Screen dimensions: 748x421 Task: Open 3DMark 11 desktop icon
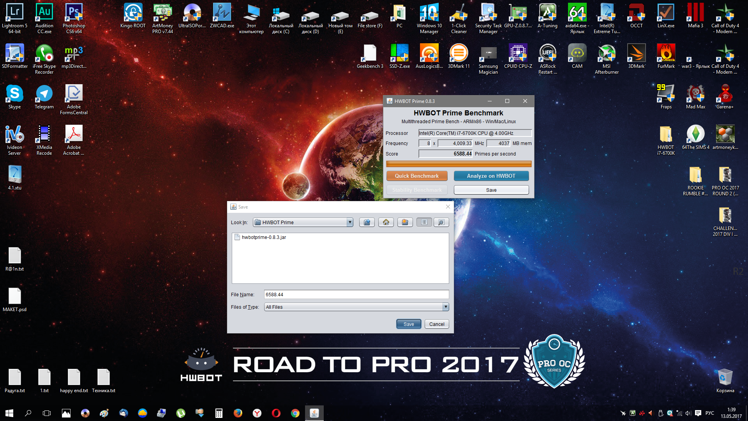pyautogui.click(x=459, y=56)
